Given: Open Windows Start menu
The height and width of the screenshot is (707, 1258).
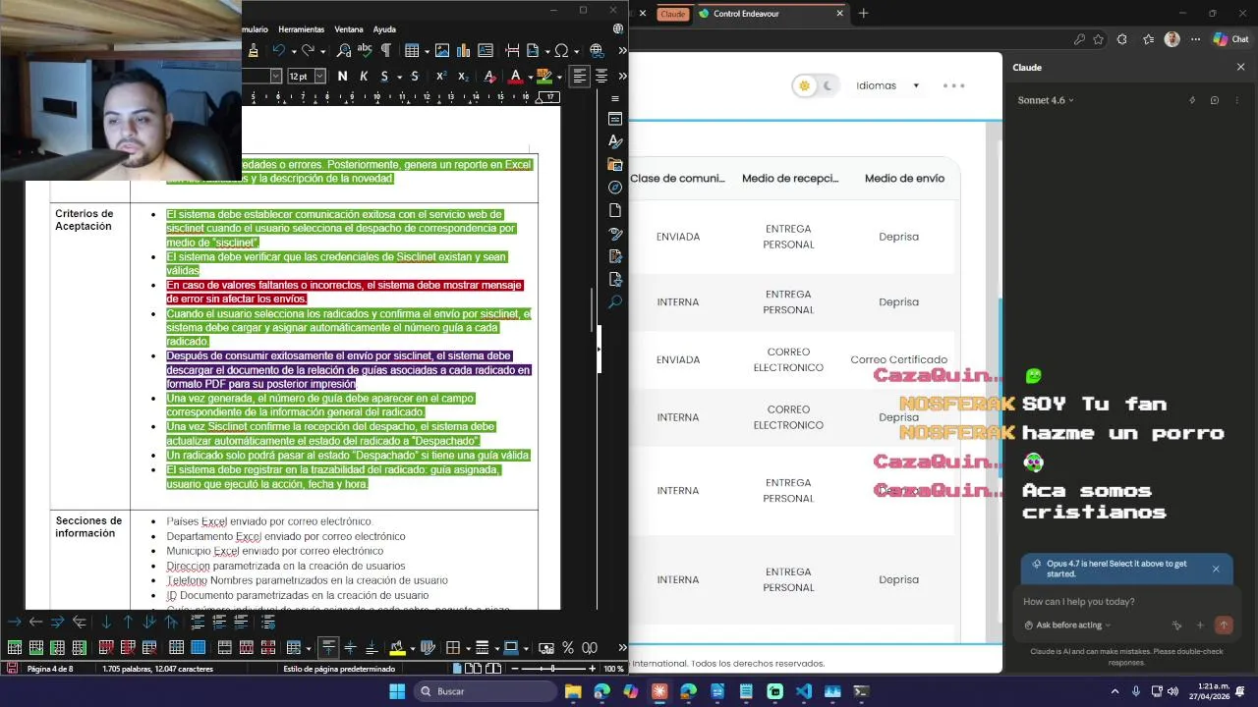Looking at the screenshot, I should pos(396,691).
